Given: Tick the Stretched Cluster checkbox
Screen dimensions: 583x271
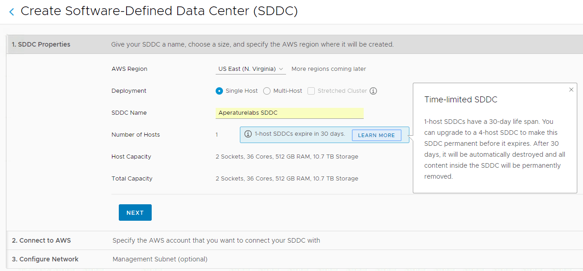Looking at the screenshot, I should [x=311, y=91].
